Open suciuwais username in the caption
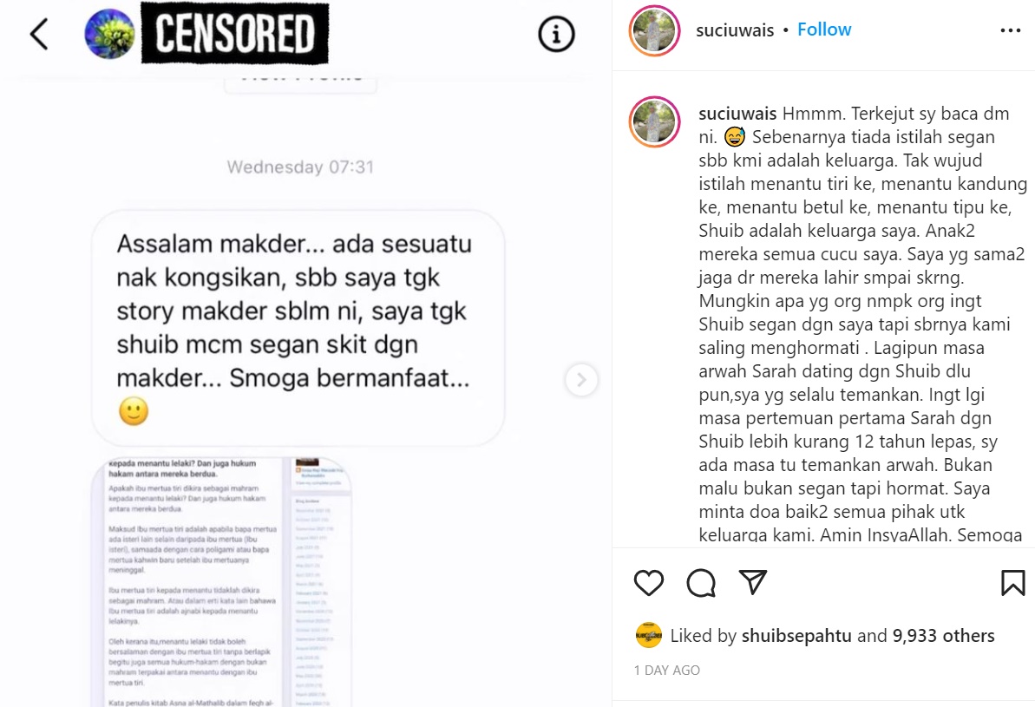 click(737, 114)
